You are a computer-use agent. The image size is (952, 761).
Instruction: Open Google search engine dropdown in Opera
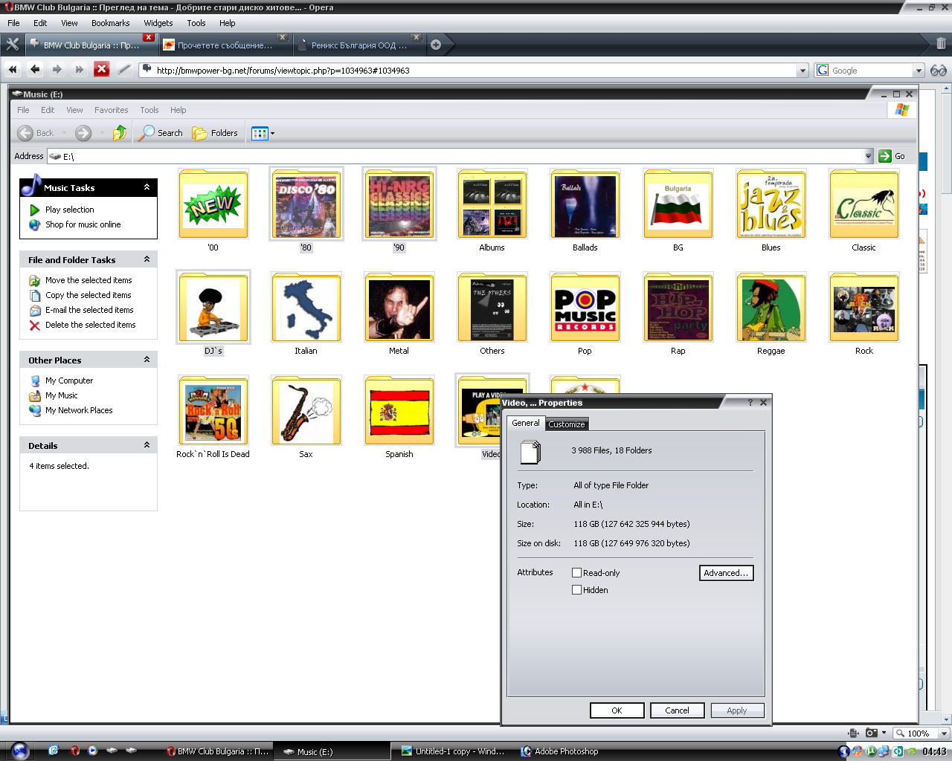(x=919, y=71)
